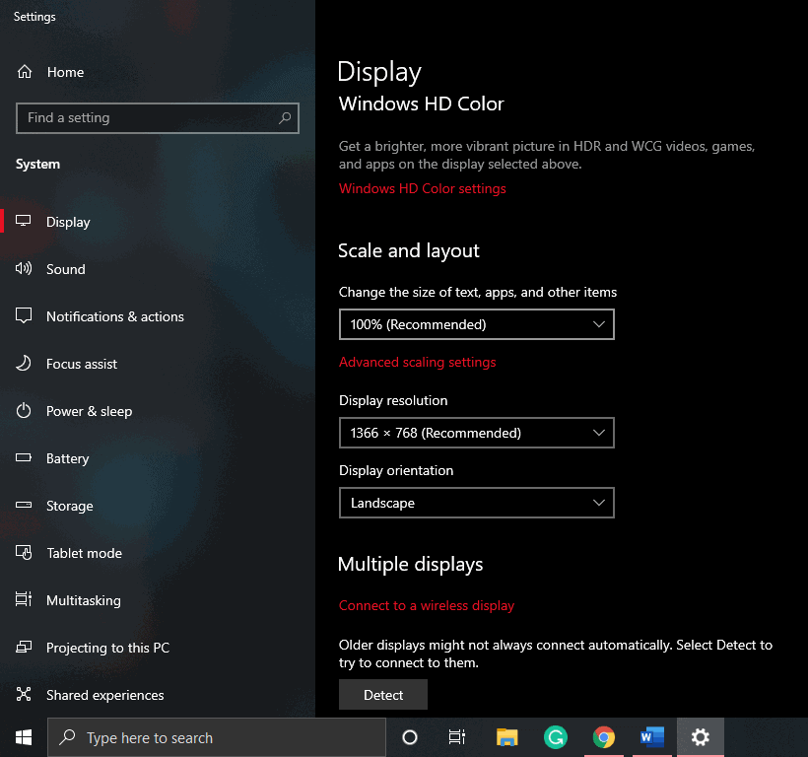808x757 pixels.
Task: Click the Display orientation label
Action: 396,470
